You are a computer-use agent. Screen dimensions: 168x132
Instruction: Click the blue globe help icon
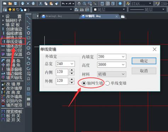pyautogui.click(x=120, y=4)
